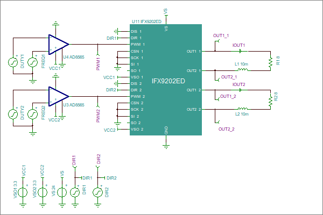Click the VCC1 net label at VSO 1 pin

click(109, 77)
